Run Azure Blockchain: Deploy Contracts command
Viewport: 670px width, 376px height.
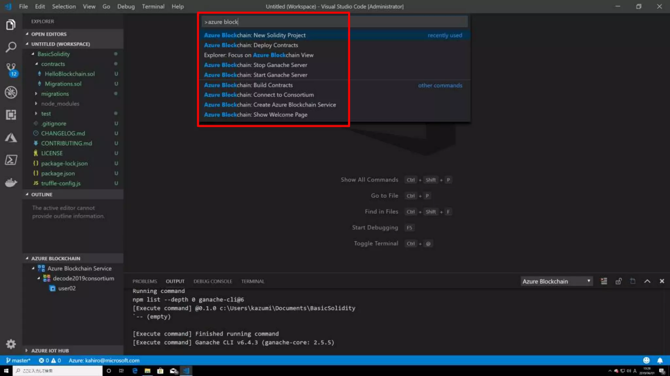click(251, 45)
